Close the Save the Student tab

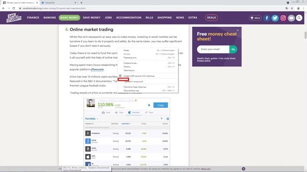(x=37, y=3)
